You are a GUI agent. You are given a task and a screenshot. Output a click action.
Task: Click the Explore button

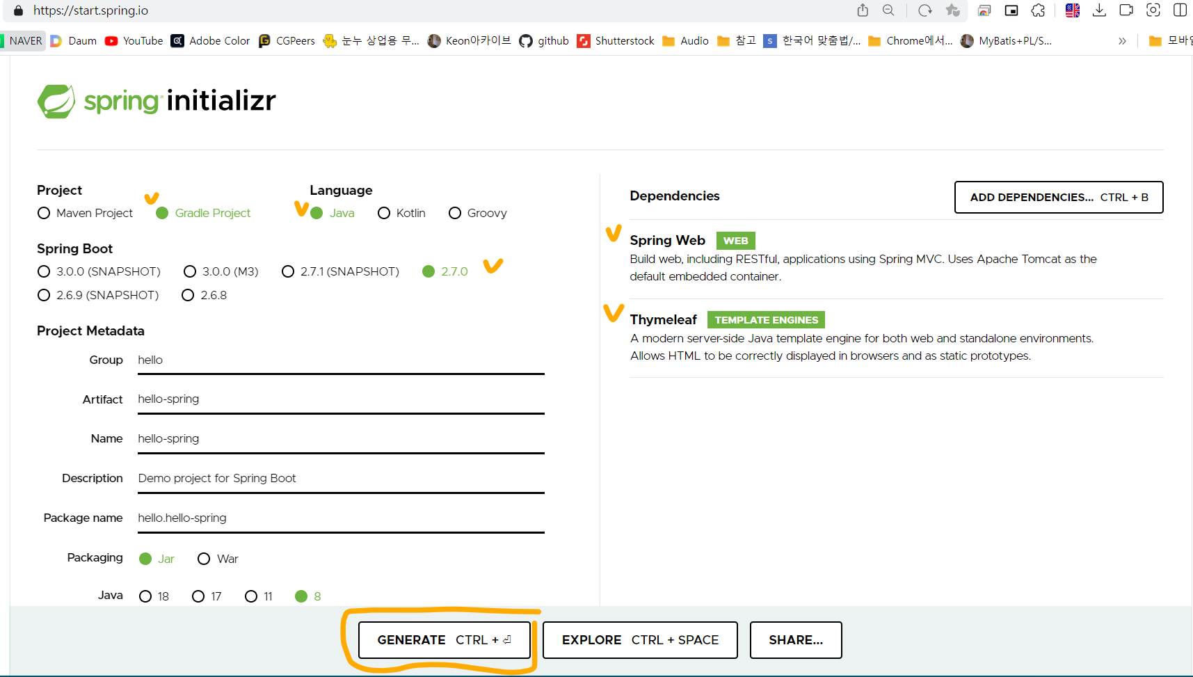pos(640,640)
